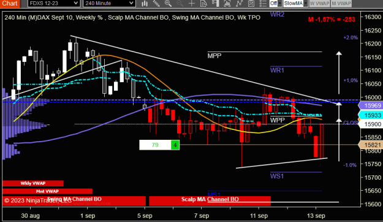This screenshot has height=222, width=383.
Task: Click the -1.0% level label
Action: point(350,166)
